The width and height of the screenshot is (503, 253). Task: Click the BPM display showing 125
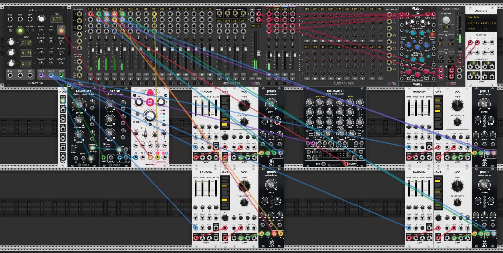point(57,20)
